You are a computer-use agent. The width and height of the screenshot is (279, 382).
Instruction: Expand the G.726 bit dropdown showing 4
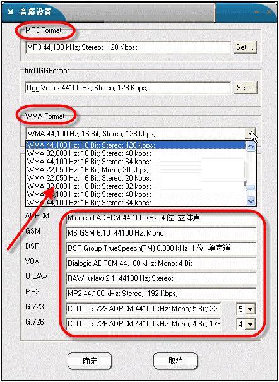[x=250, y=325]
